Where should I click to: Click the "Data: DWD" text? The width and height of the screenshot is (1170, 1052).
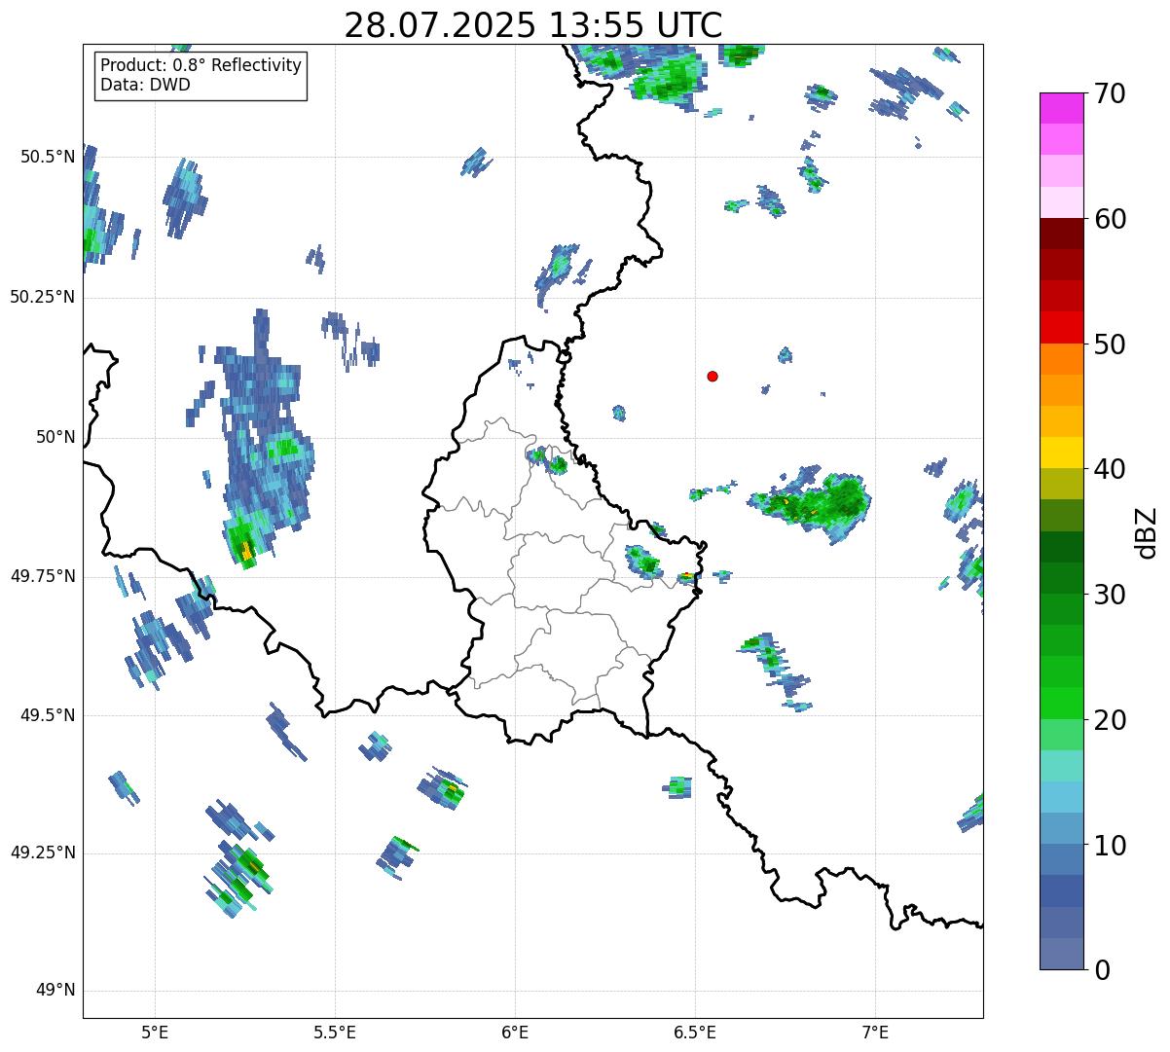coord(145,85)
